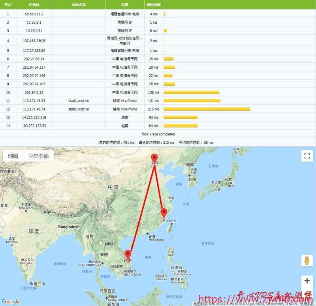Select the 地图 map view option
This screenshot has width=316, height=306.
13,156
